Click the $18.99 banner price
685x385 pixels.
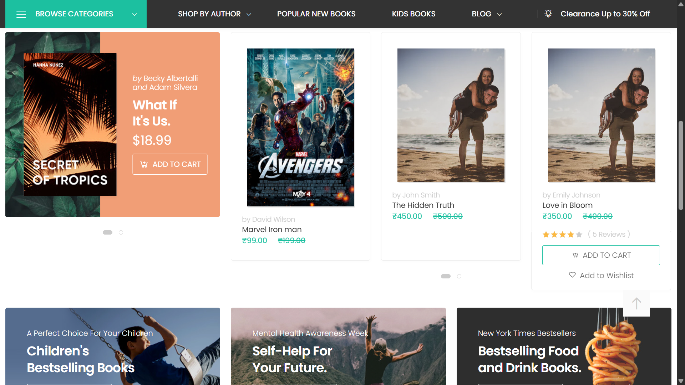point(152,140)
